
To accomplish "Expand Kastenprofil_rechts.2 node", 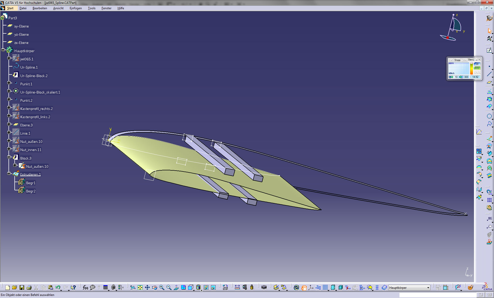I will (9, 107).
